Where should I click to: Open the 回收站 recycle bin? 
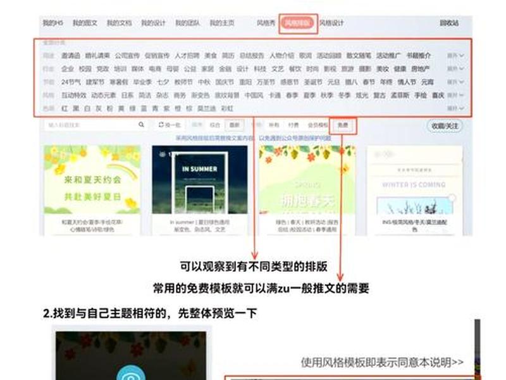449,23
